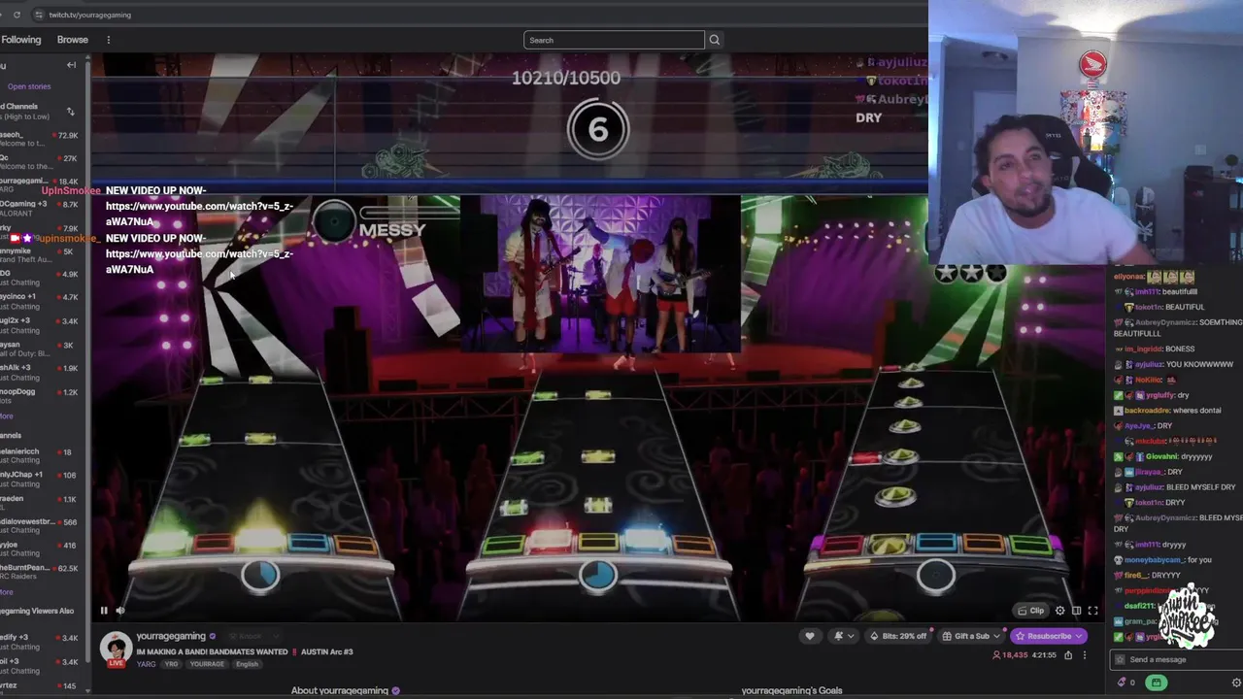Click the yourragegaming channel avatar with LIVE badge
This screenshot has height=699, width=1243.
tap(116, 649)
